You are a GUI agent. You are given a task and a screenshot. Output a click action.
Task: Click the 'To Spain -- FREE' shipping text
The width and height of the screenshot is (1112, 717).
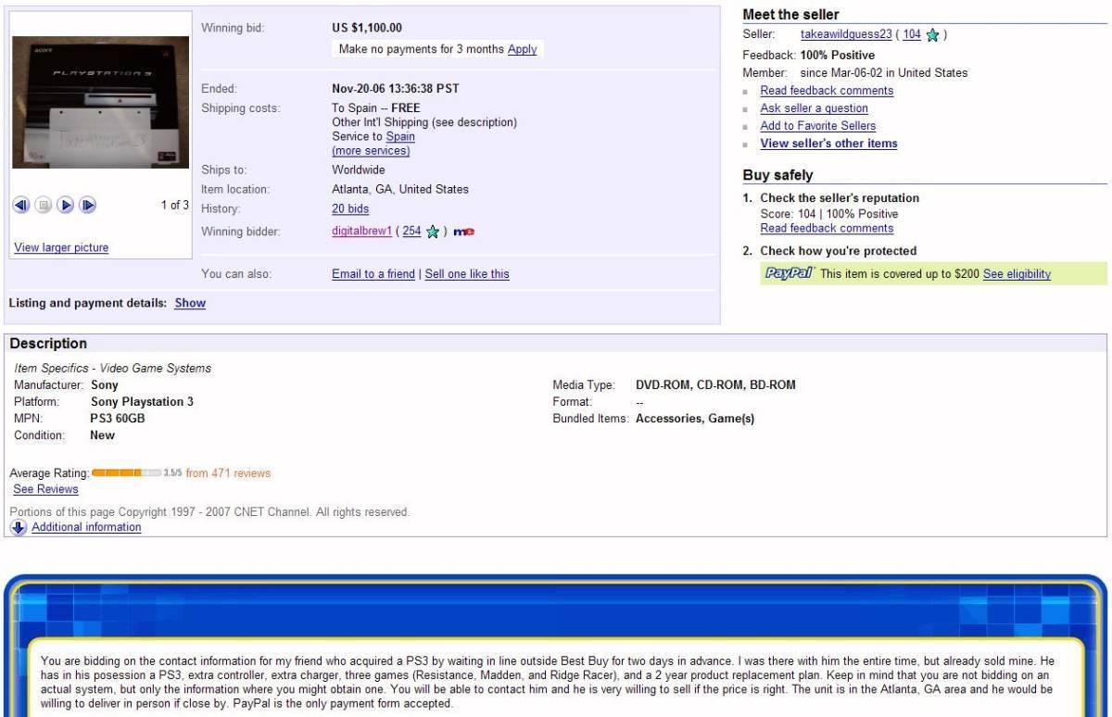click(x=376, y=108)
